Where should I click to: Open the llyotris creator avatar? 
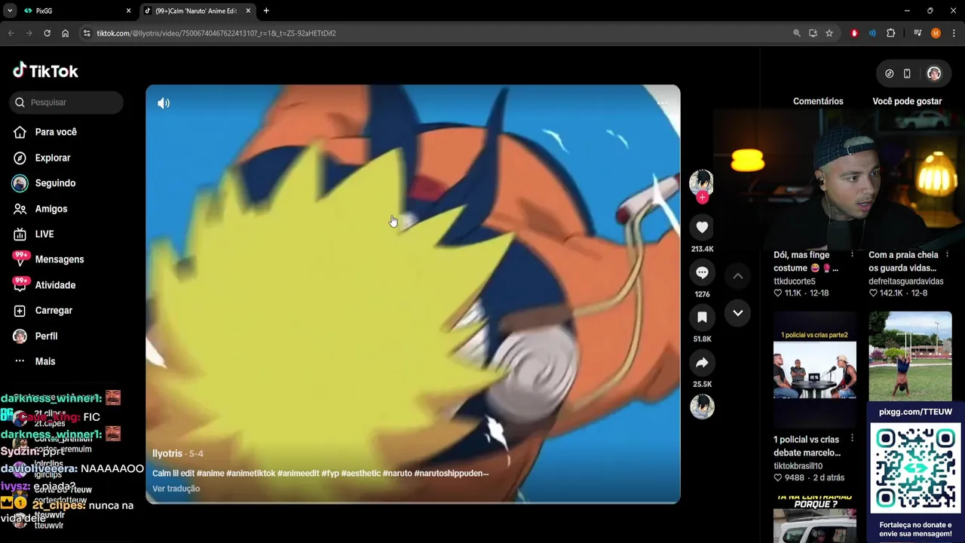tap(701, 182)
